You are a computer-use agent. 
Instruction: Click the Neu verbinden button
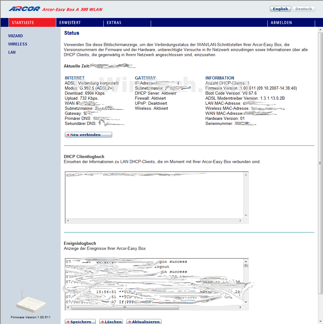pyautogui.click(x=88, y=135)
